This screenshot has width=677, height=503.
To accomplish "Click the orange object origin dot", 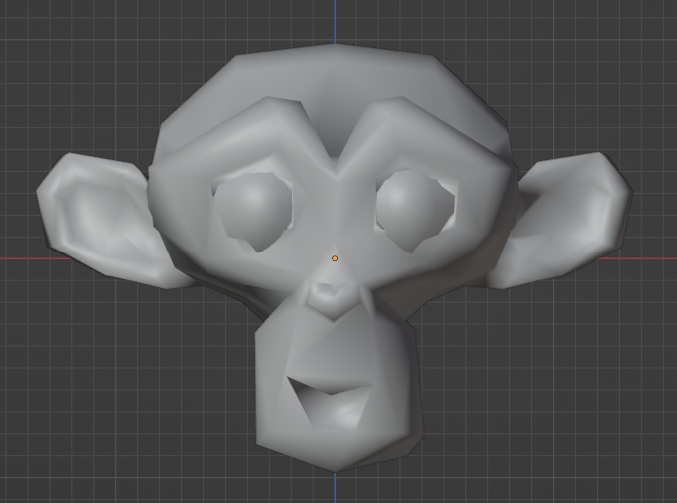I will pyautogui.click(x=335, y=258).
